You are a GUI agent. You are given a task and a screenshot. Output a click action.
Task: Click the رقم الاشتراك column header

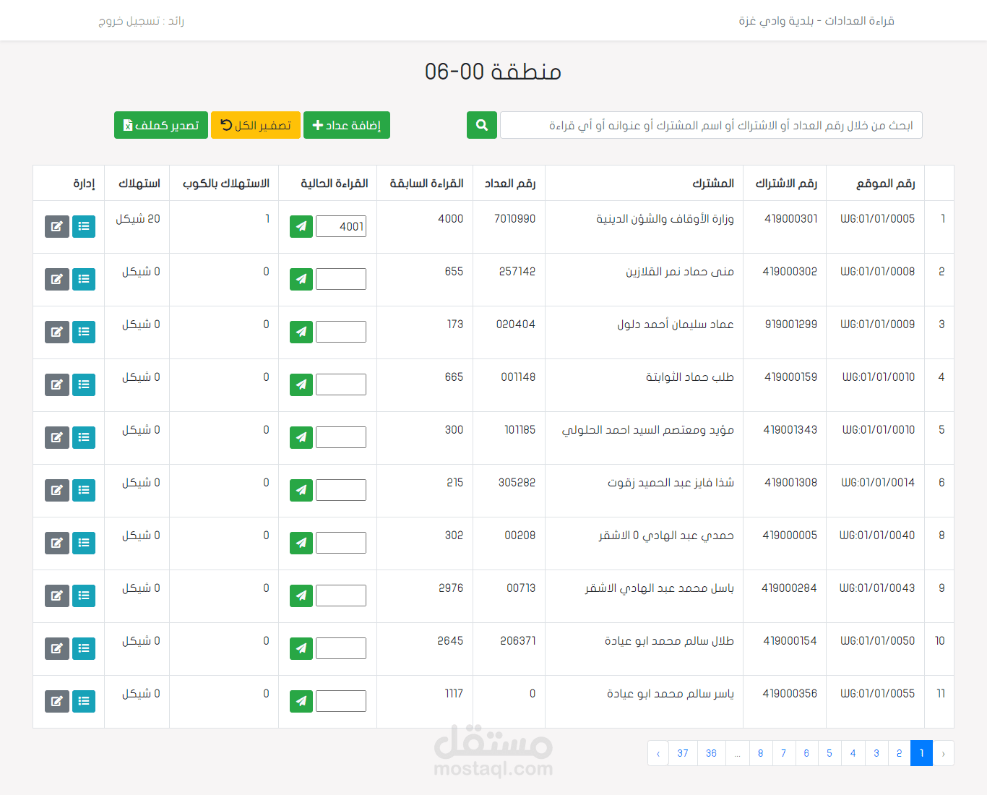pos(786,184)
